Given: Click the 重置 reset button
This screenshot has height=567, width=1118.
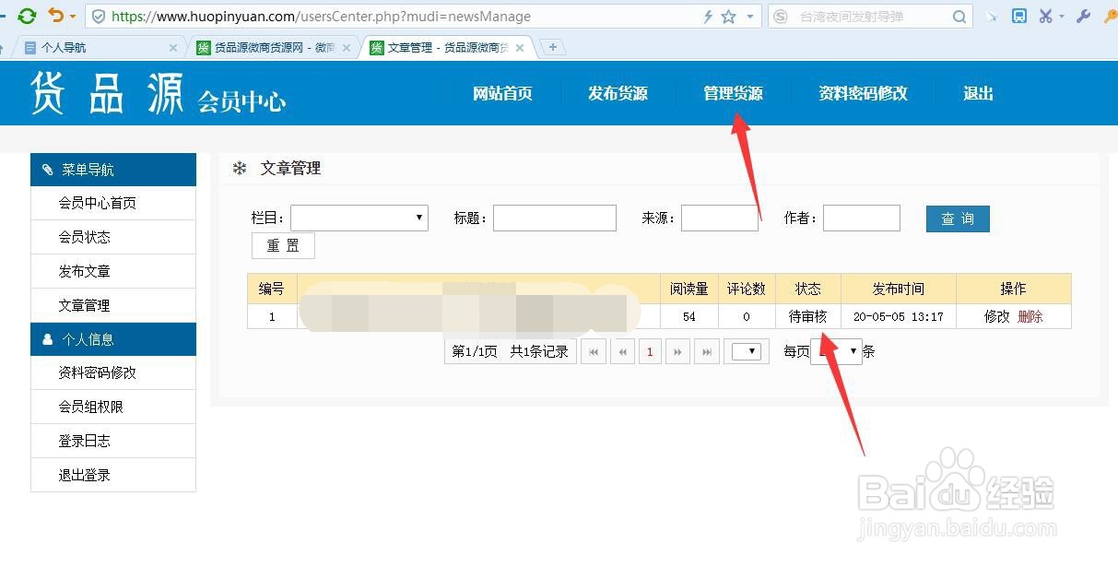Looking at the screenshot, I should (283, 245).
